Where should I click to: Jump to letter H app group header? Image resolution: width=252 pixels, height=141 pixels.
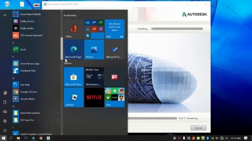13,106
